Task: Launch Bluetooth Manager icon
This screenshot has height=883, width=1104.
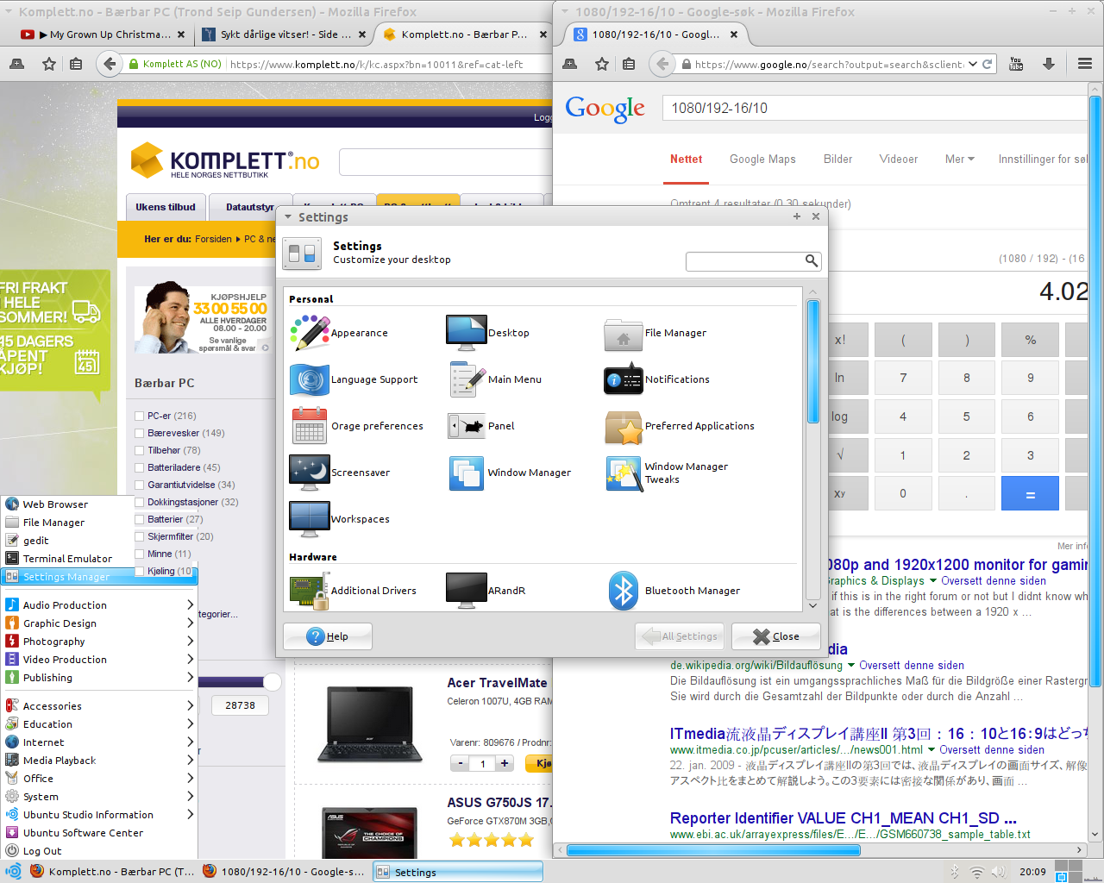Action: (624, 591)
